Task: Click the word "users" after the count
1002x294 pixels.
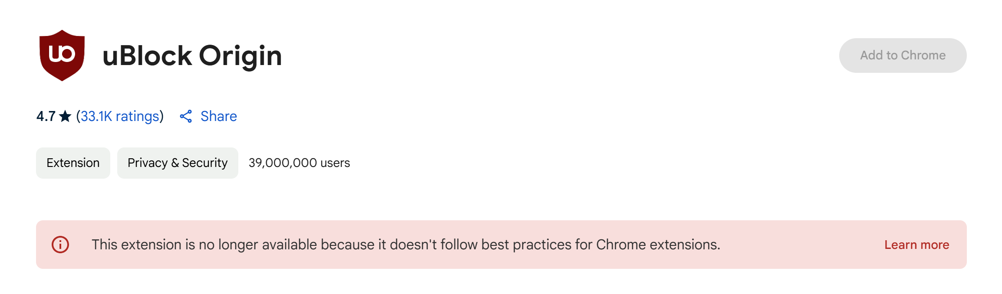Action: [335, 163]
